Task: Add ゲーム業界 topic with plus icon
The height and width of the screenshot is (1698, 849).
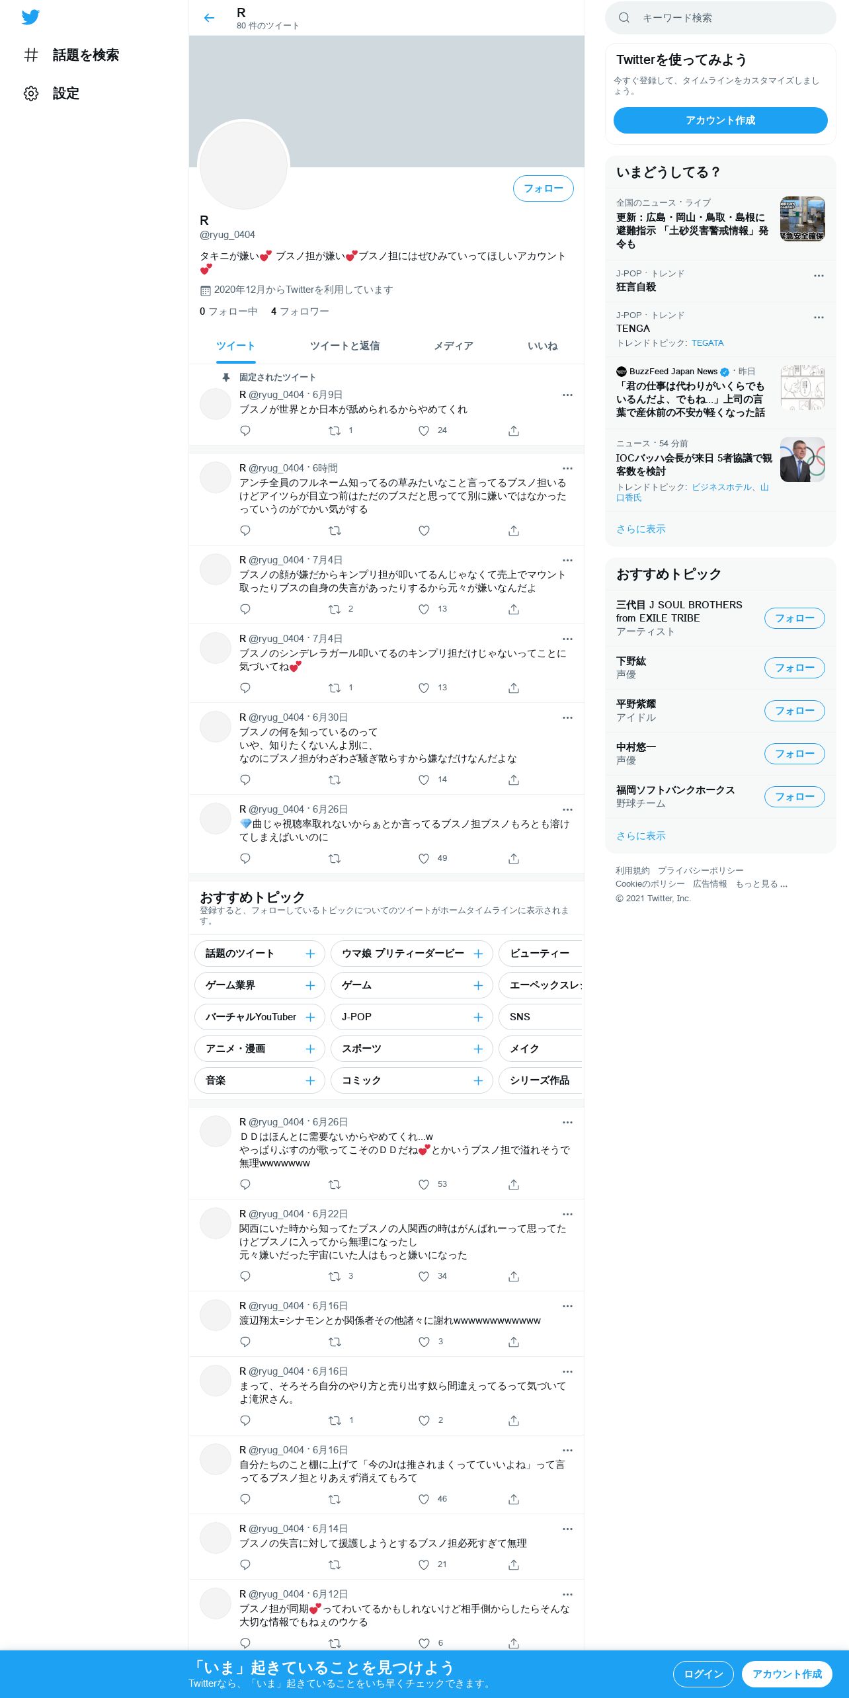Action: [310, 985]
